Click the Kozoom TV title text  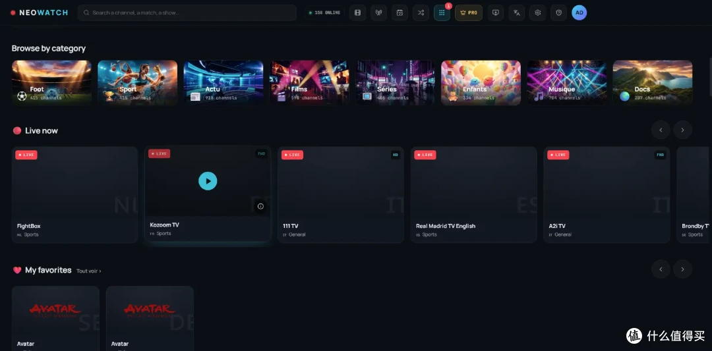(164, 225)
